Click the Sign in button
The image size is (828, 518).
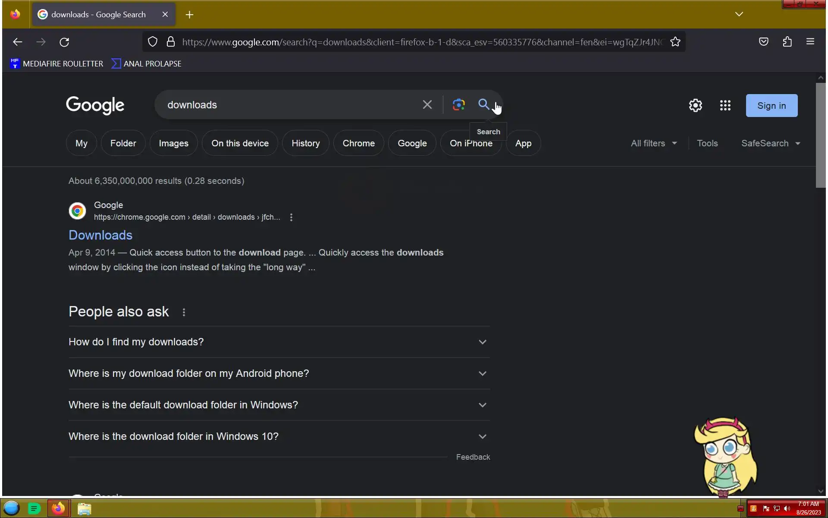(x=772, y=106)
